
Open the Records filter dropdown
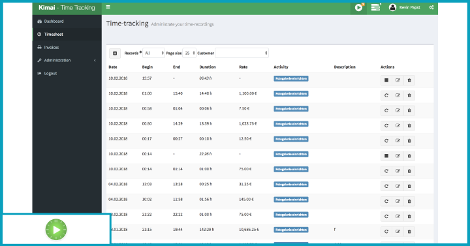tap(154, 53)
